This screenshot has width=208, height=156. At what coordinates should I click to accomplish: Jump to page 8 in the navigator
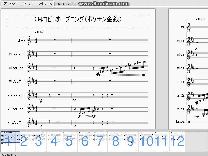click(x=116, y=141)
